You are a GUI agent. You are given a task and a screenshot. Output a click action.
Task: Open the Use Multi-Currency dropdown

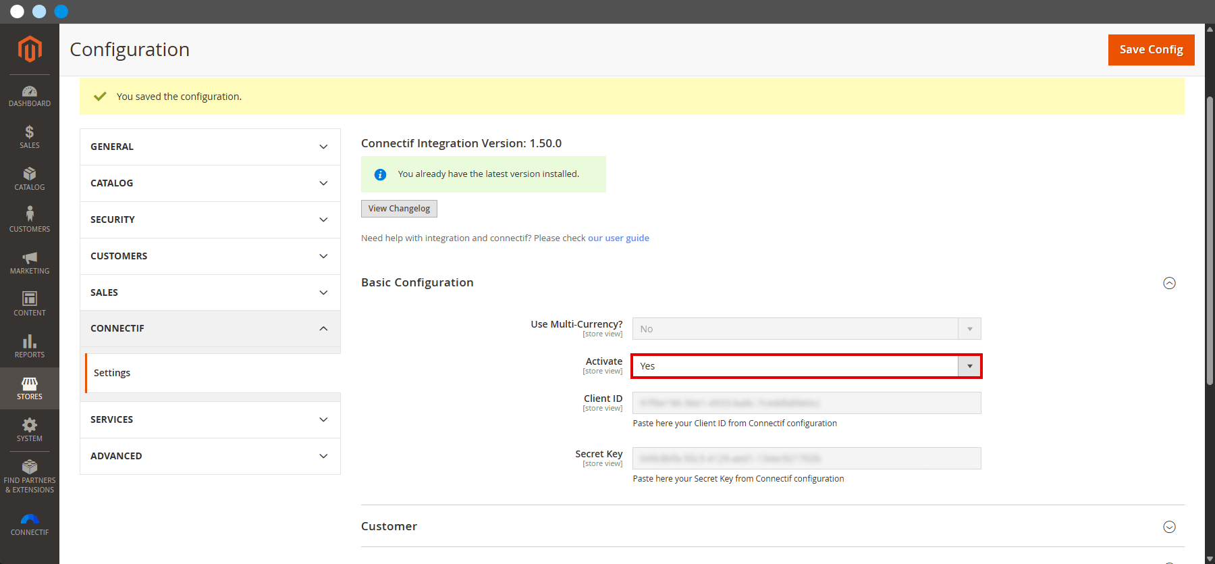coord(807,329)
